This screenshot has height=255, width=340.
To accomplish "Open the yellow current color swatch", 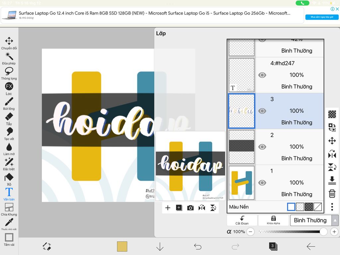I will [122, 247].
